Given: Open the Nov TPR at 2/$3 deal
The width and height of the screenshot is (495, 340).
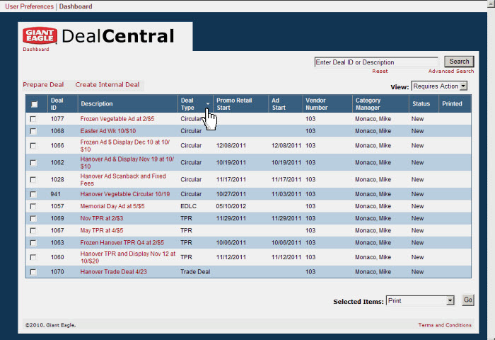Looking at the screenshot, I should click(102, 219).
